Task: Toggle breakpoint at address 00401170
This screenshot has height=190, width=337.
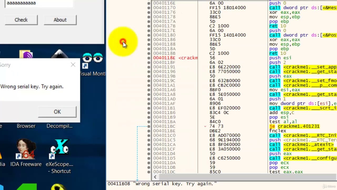Action: [149, 8]
